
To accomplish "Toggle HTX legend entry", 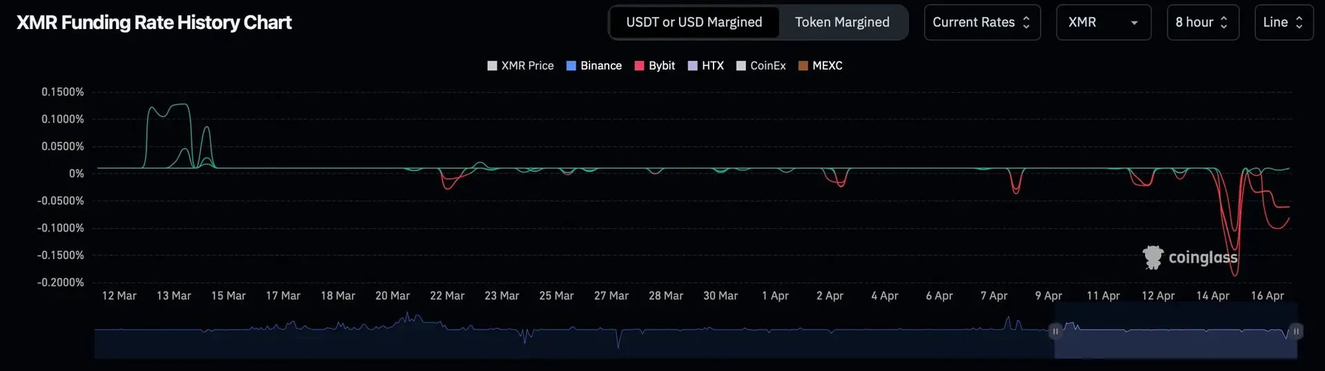I will click(x=705, y=66).
